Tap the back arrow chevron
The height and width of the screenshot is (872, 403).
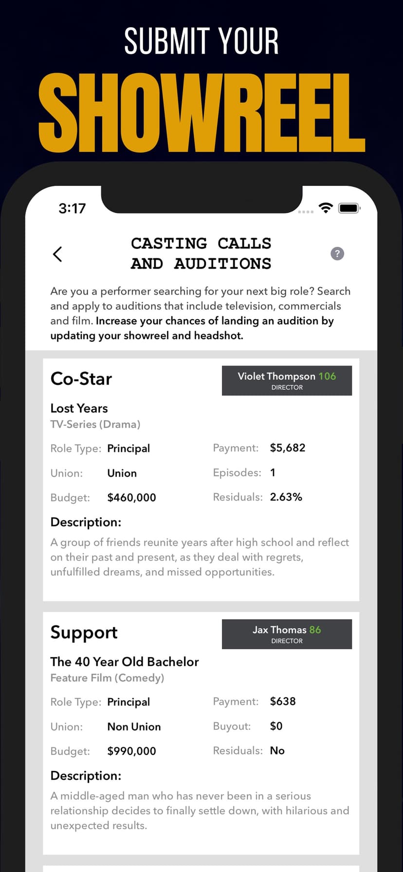57,254
